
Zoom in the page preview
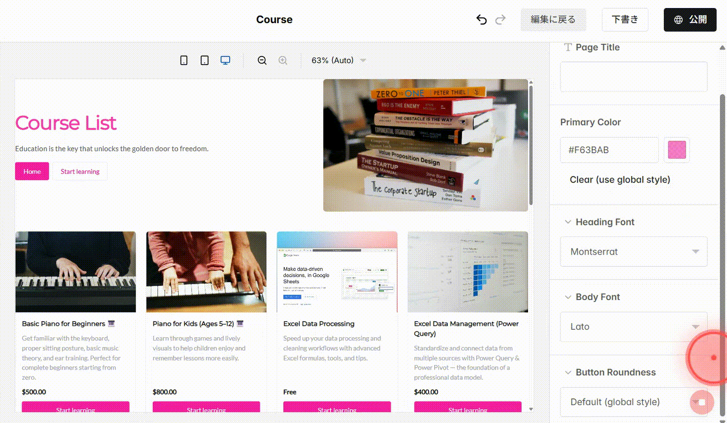point(283,61)
